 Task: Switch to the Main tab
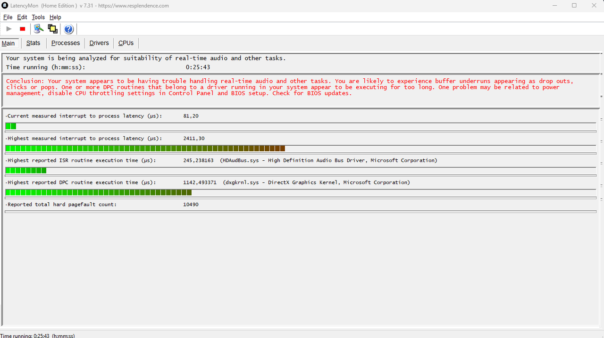tap(8, 43)
